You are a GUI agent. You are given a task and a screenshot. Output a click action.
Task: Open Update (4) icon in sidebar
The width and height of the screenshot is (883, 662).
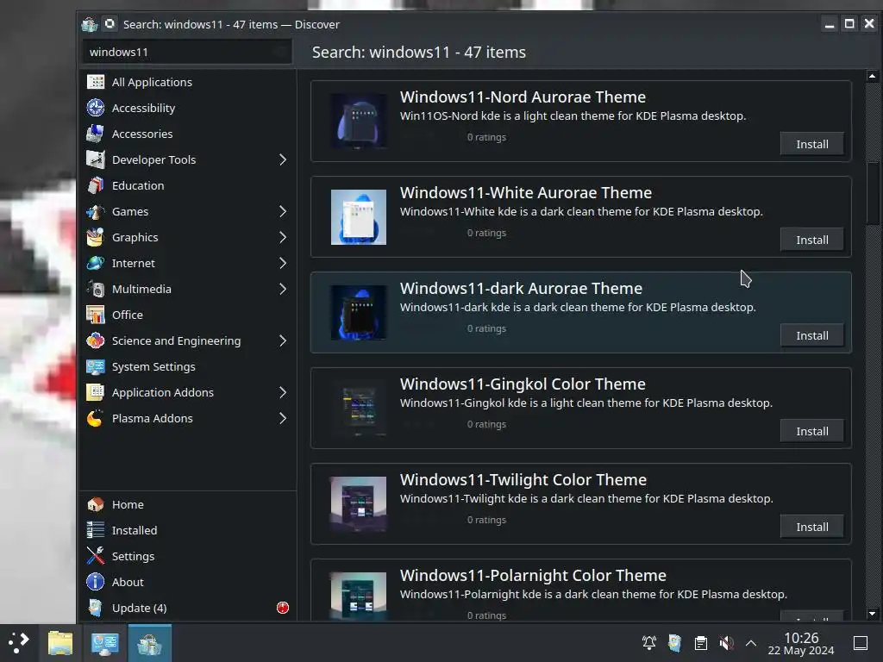(x=95, y=608)
